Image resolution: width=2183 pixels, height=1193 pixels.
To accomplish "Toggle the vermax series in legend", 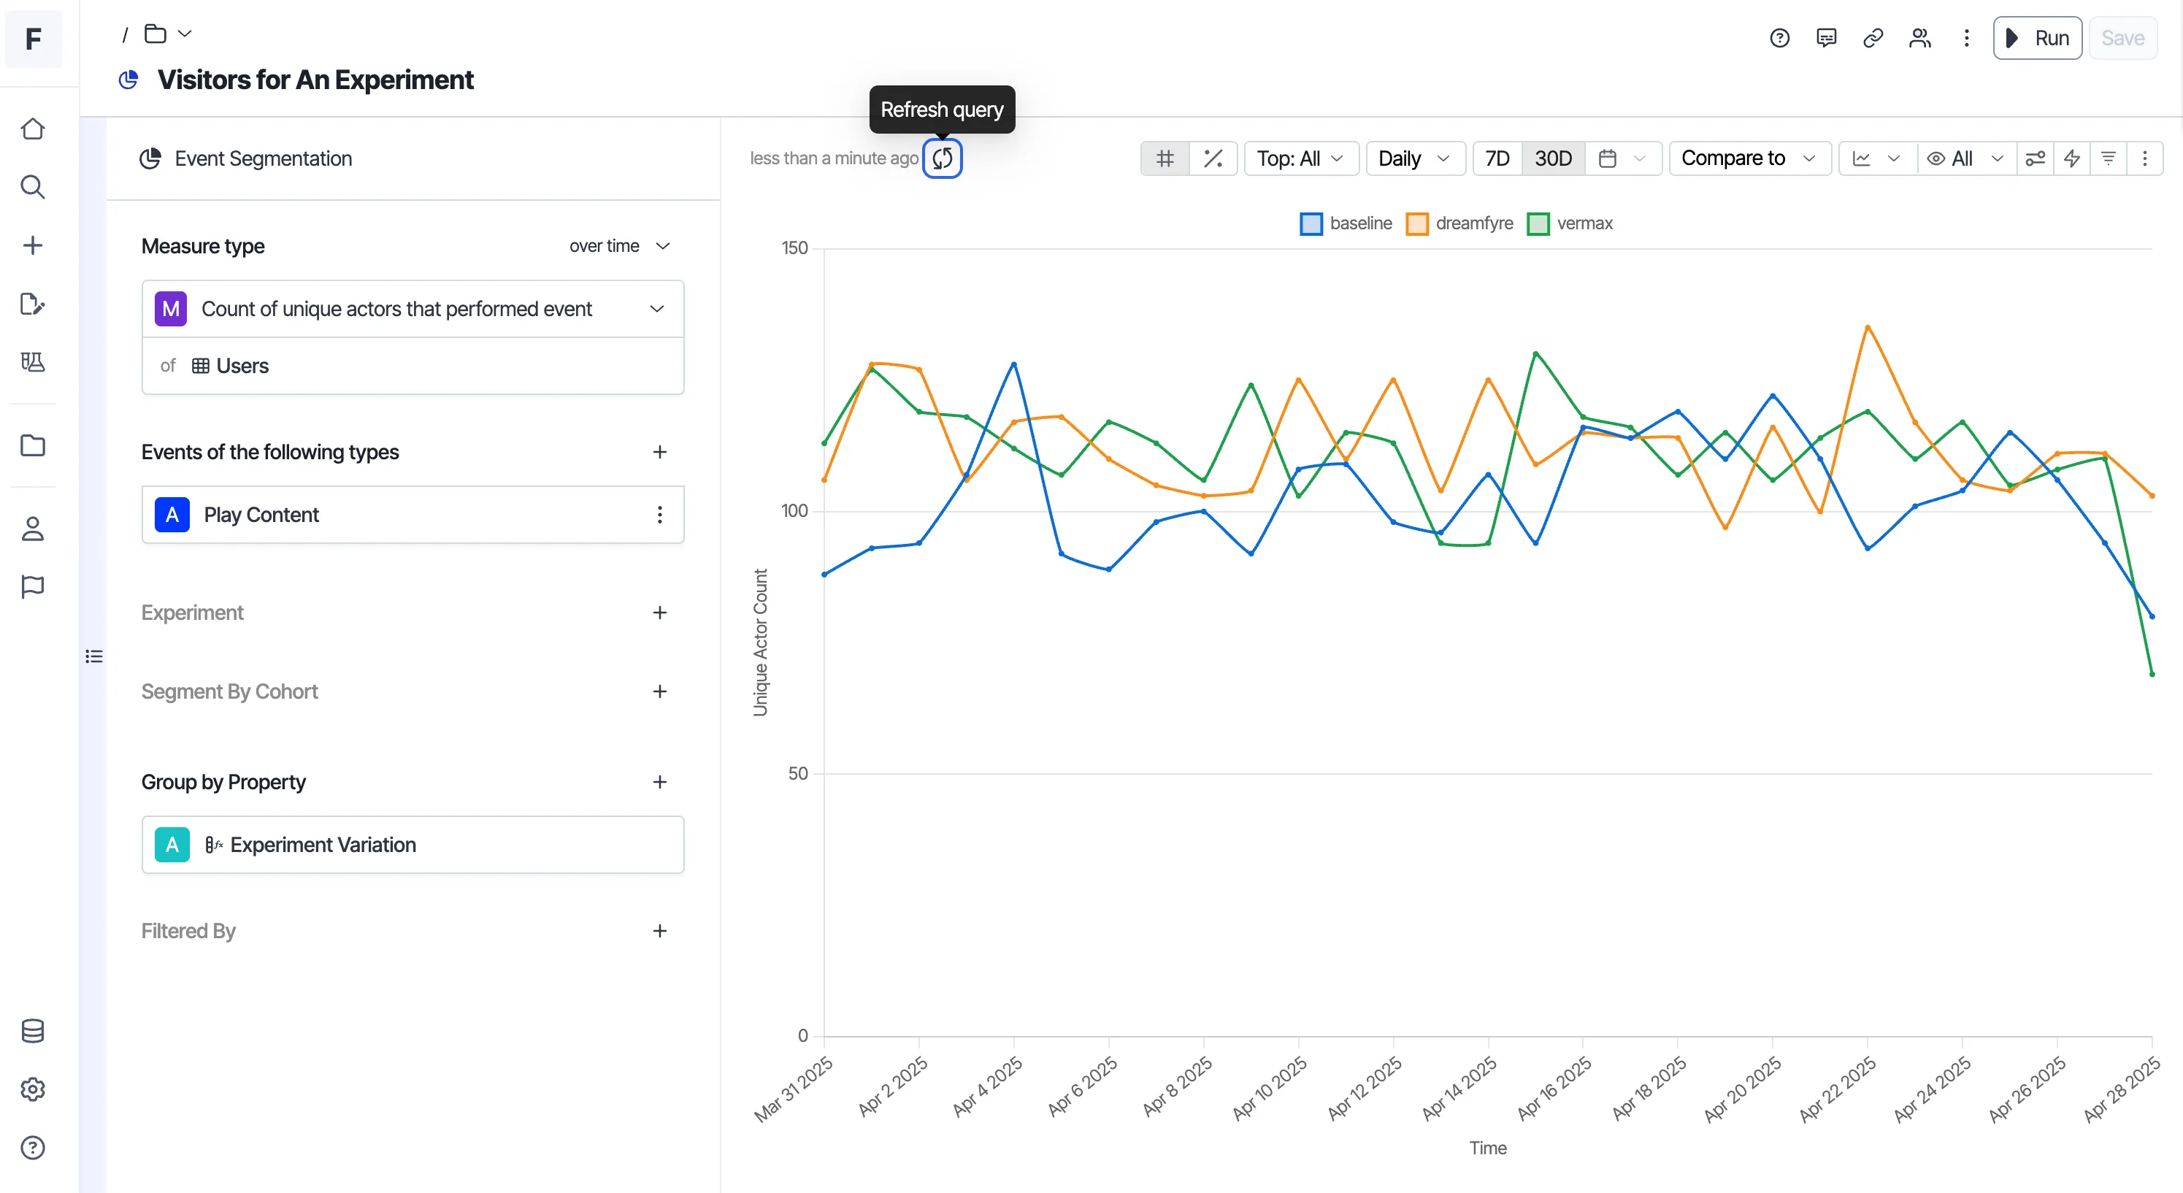I will click(1570, 223).
